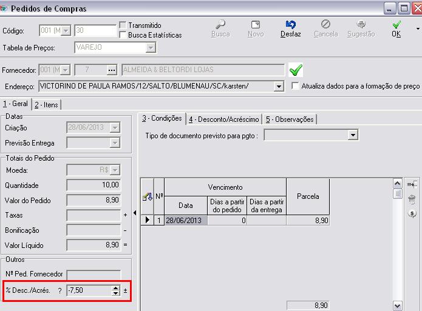This screenshot has width=422, height=311.
Task: Check Atualiza dados para a formação de preço
Action: pos(296,87)
